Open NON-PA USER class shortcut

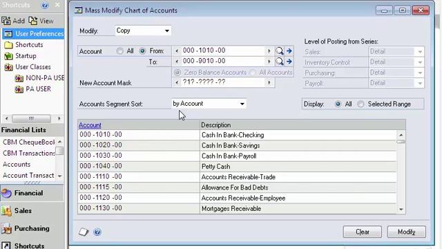(39, 78)
